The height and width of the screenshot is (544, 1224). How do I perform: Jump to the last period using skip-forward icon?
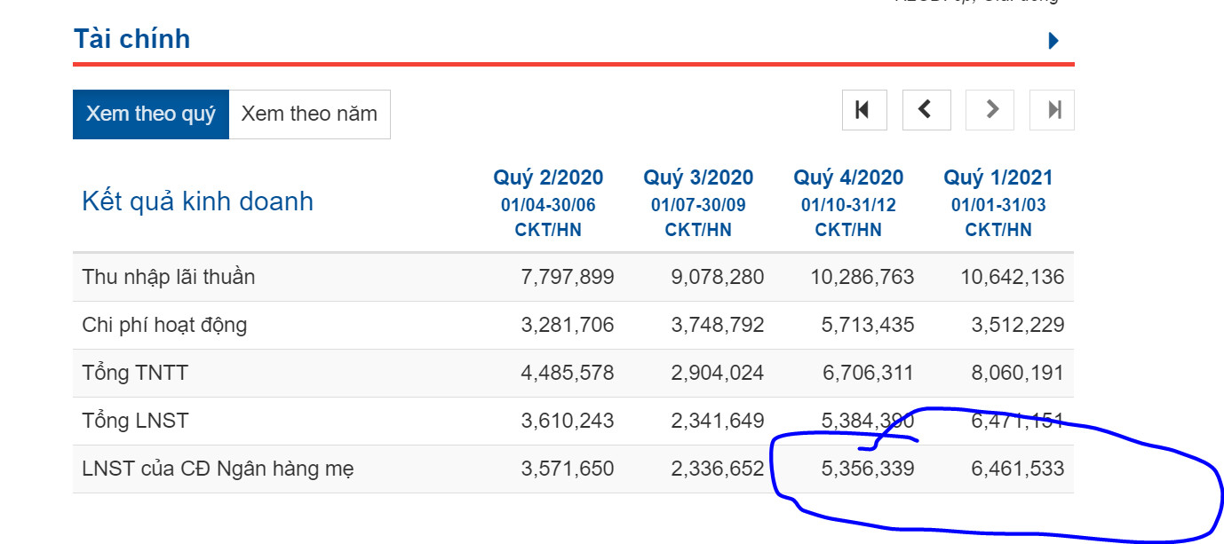click(1053, 110)
